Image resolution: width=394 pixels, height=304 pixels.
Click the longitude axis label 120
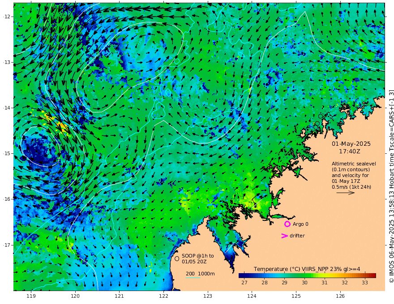[75, 296]
